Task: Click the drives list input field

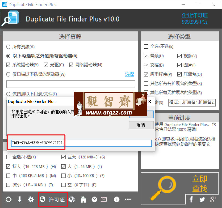Action: click(x=71, y=84)
